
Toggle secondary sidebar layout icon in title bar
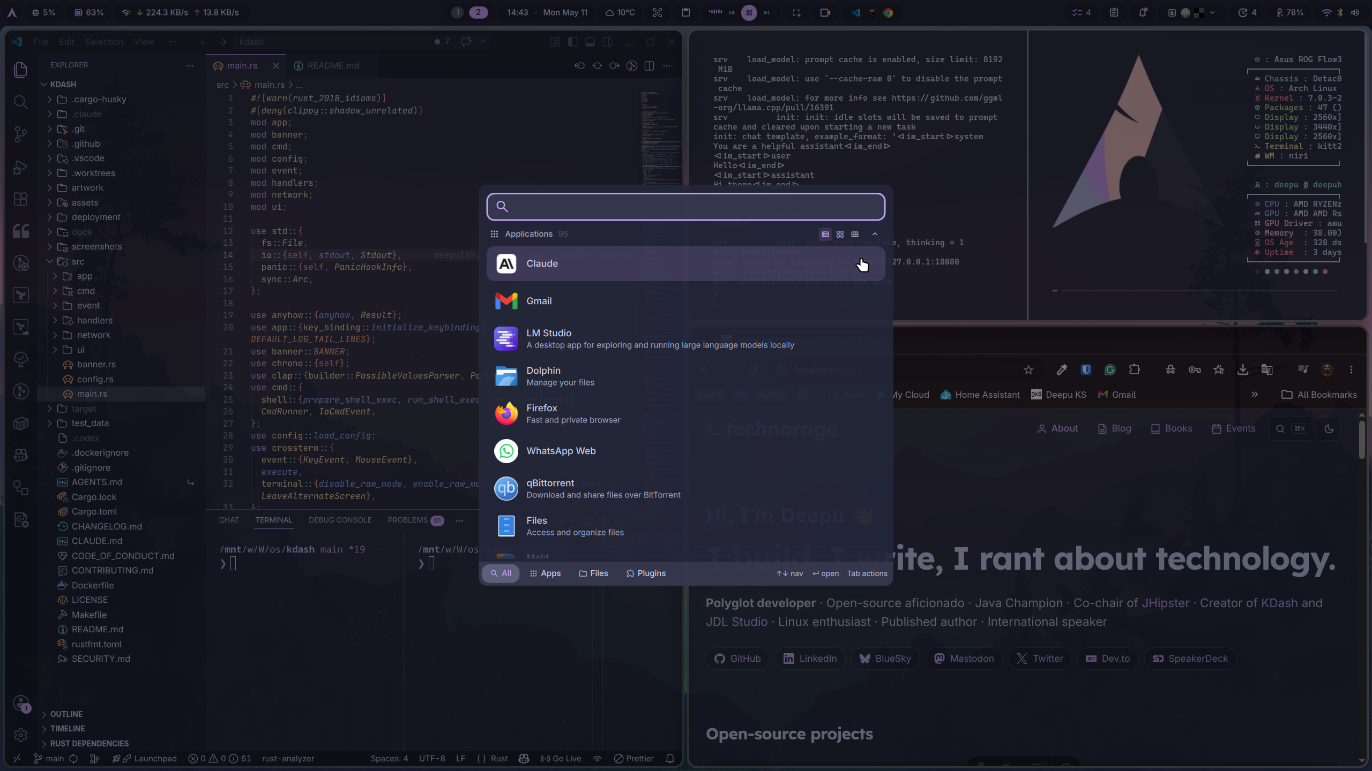coord(608,42)
